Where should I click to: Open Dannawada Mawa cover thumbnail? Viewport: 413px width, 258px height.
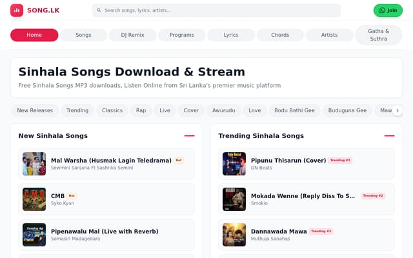pyautogui.click(x=234, y=235)
